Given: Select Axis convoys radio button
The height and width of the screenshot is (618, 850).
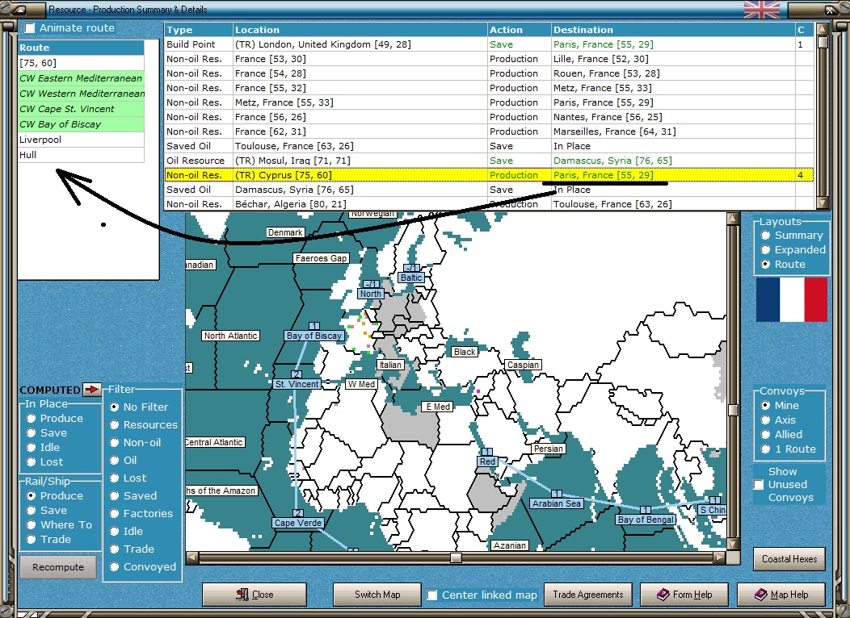Looking at the screenshot, I should [764, 420].
